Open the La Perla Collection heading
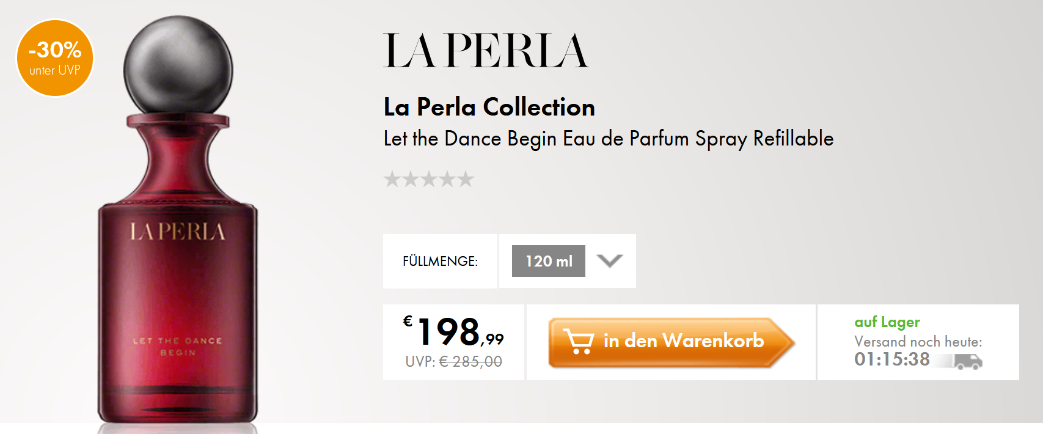This screenshot has width=1043, height=434. [x=489, y=108]
